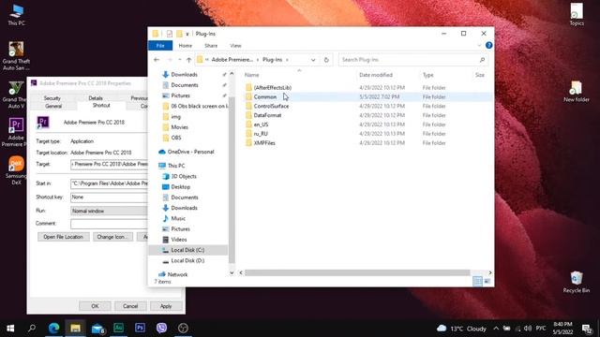The image size is (600, 337).
Task: Open the File menu tab
Action: (160, 46)
